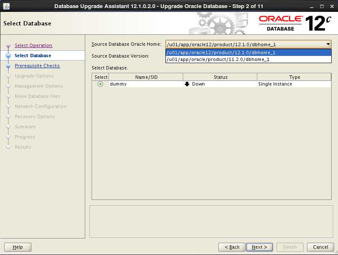Screen dimensions: 338x255
Task: Choose the oracle 11.2.0 dbhome_1 option
Action: click(x=249, y=59)
